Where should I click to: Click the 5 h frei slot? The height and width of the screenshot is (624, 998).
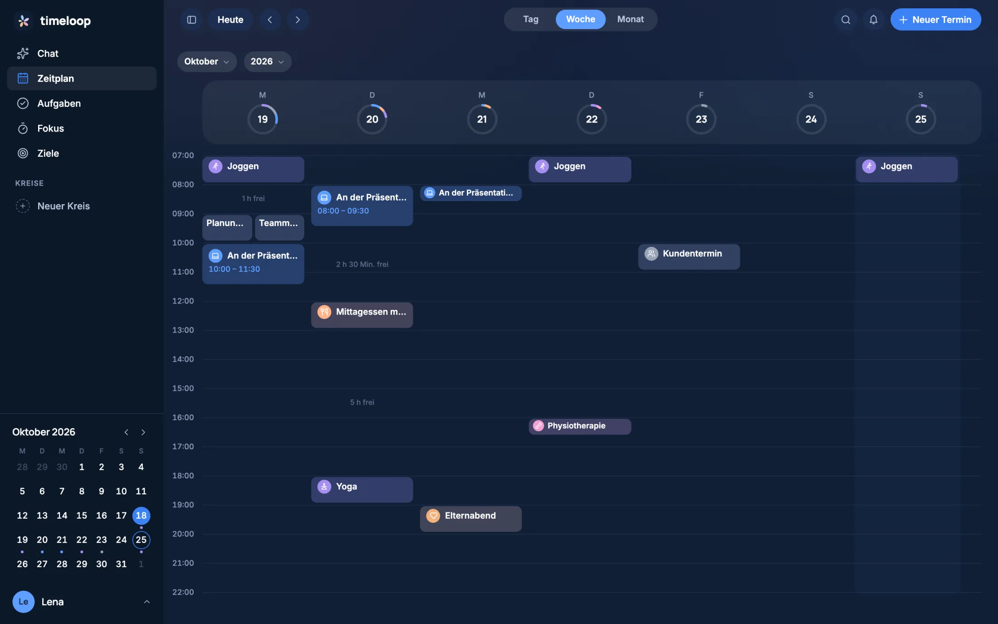click(362, 402)
